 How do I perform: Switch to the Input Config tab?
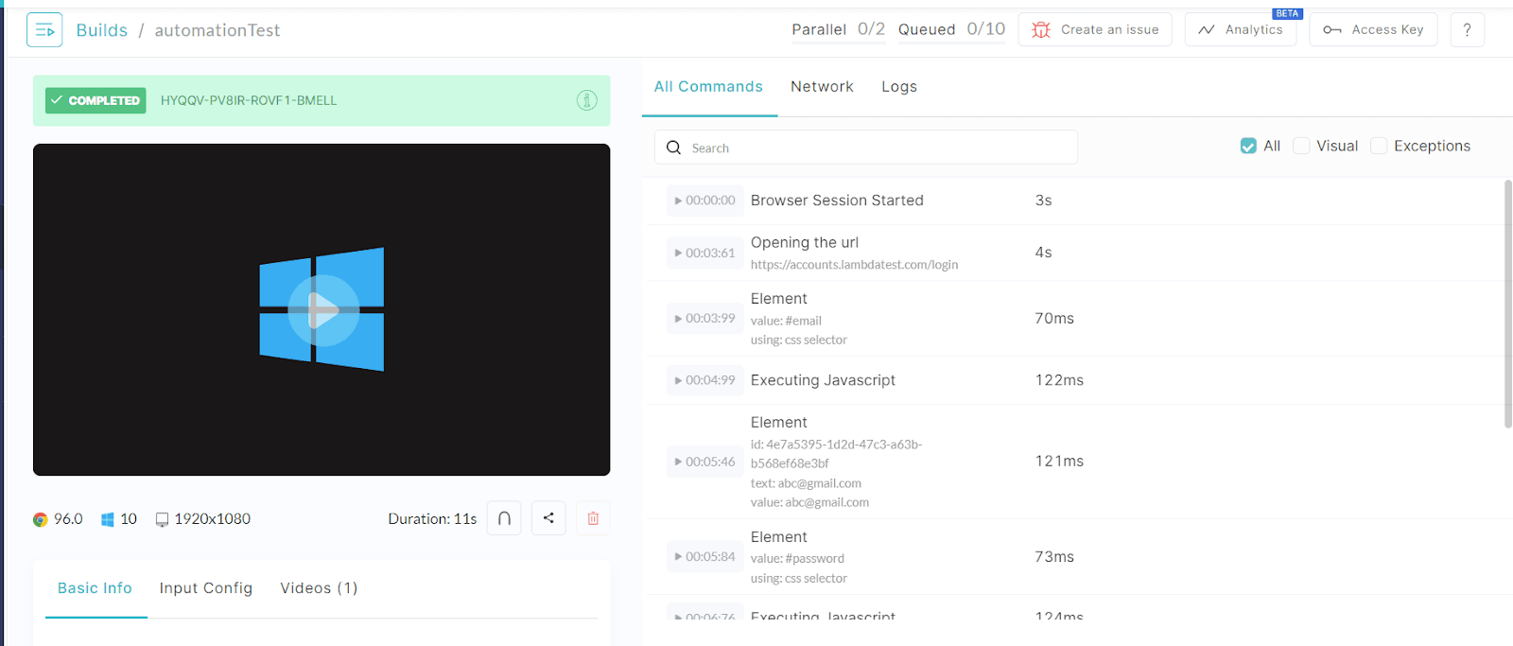coord(206,588)
